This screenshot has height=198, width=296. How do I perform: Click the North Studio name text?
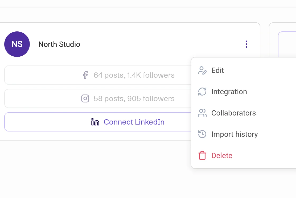click(59, 44)
